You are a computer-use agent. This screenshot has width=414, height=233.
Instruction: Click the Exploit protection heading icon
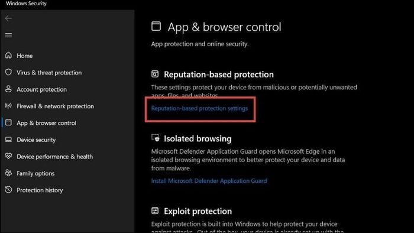point(155,211)
